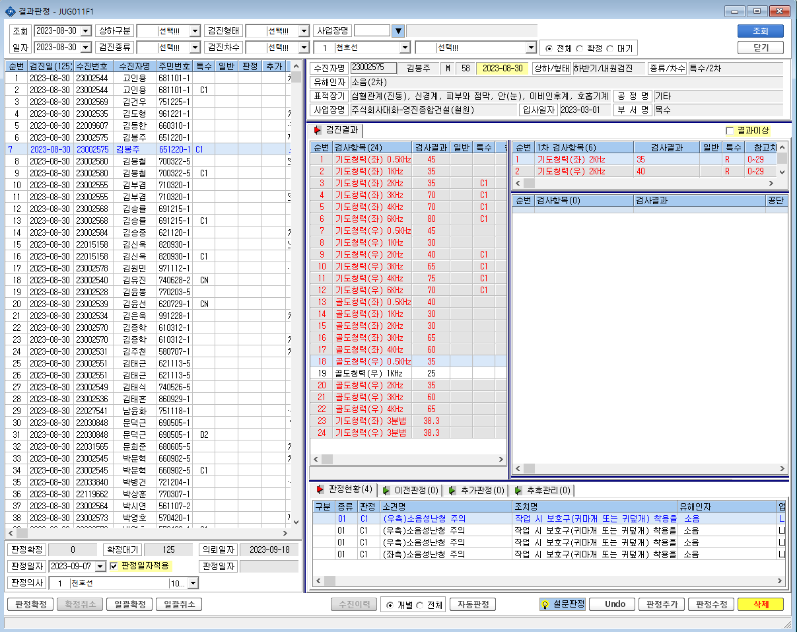Select the 전체 radio next to 개별

419,605
